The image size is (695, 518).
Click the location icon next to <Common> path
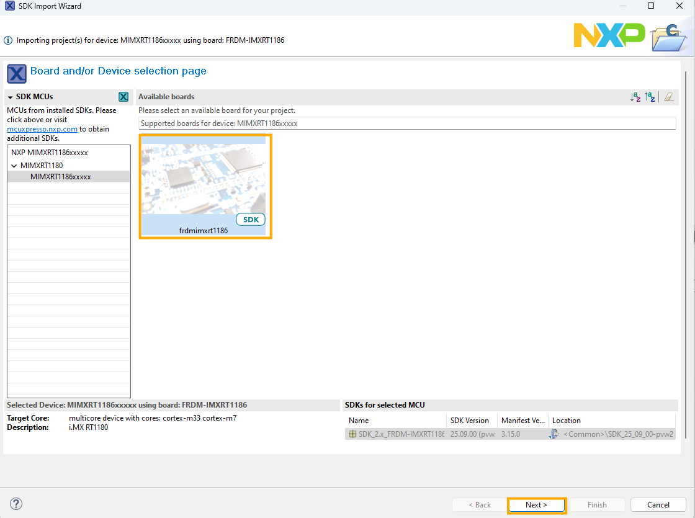click(x=554, y=434)
